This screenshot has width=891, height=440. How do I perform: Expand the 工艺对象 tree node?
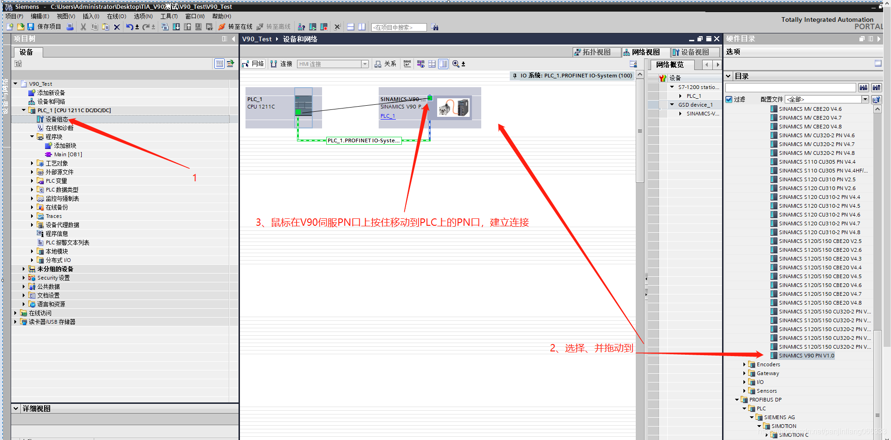[32, 163]
